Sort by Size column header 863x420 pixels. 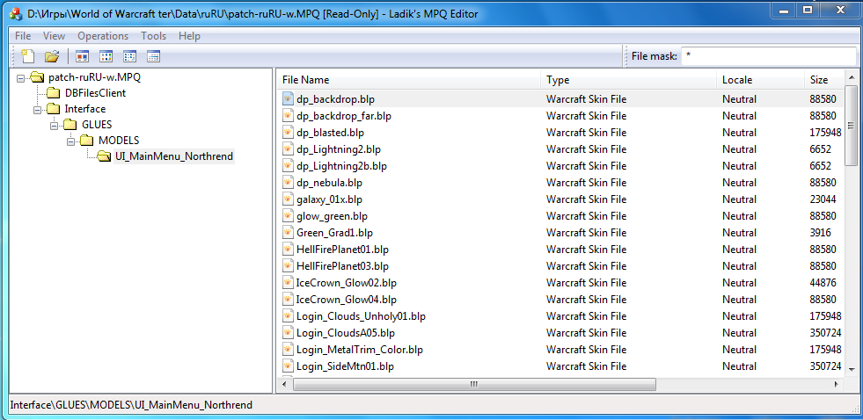(x=823, y=80)
